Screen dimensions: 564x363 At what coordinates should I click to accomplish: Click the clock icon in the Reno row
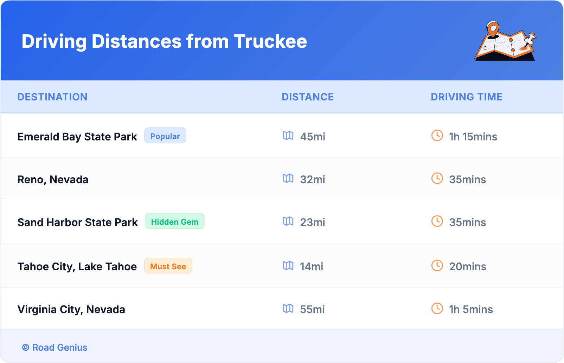[437, 178]
